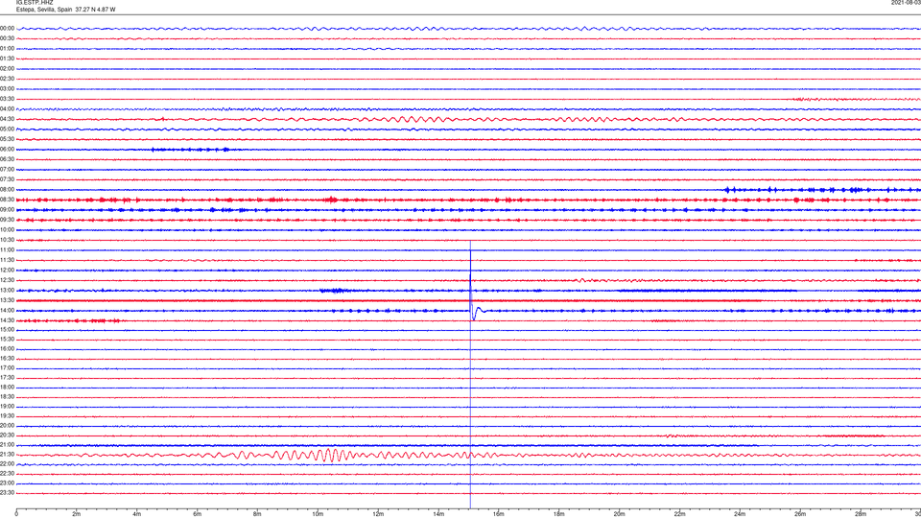The height and width of the screenshot is (518, 921).
Task: Click the 'Estepa, Sevilla, Spain 37.27 N 4.87 W' location text
Action: [66, 10]
